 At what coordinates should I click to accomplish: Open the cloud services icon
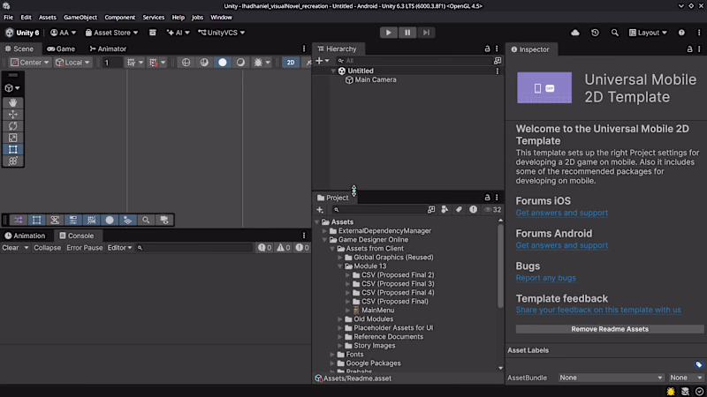pyautogui.click(x=575, y=33)
